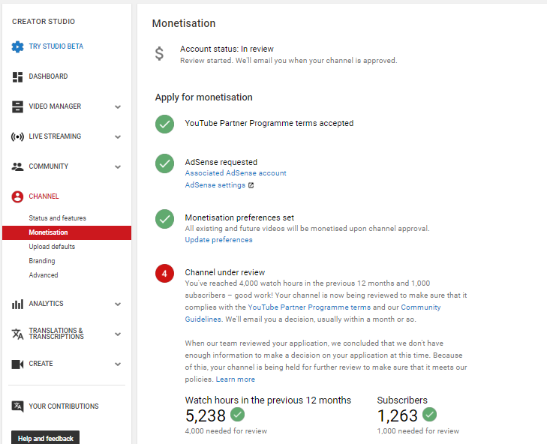Open Try Studio Beta
Viewport: 547px width, 444px height.
(x=56, y=46)
